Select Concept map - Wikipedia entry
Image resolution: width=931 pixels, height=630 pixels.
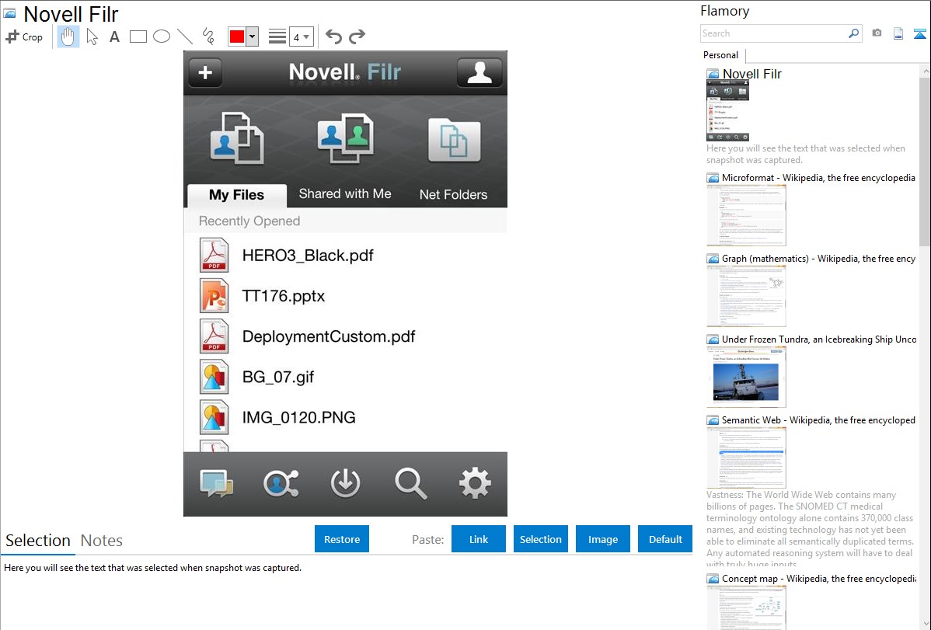pyautogui.click(x=811, y=579)
